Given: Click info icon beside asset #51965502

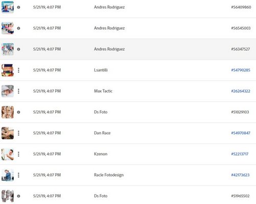Looking at the screenshot, I should coord(18,196).
